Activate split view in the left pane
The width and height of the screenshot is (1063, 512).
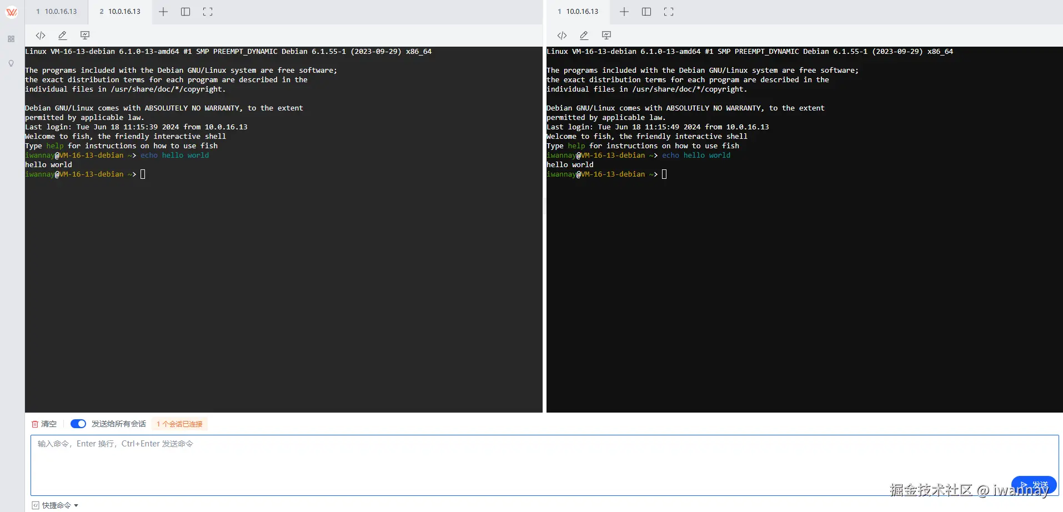tap(185, 11)
